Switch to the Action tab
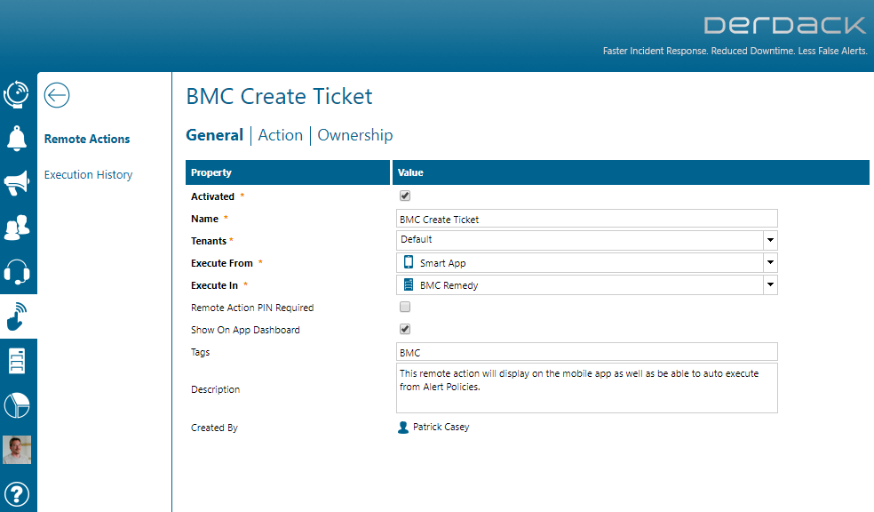 [281, 135]
